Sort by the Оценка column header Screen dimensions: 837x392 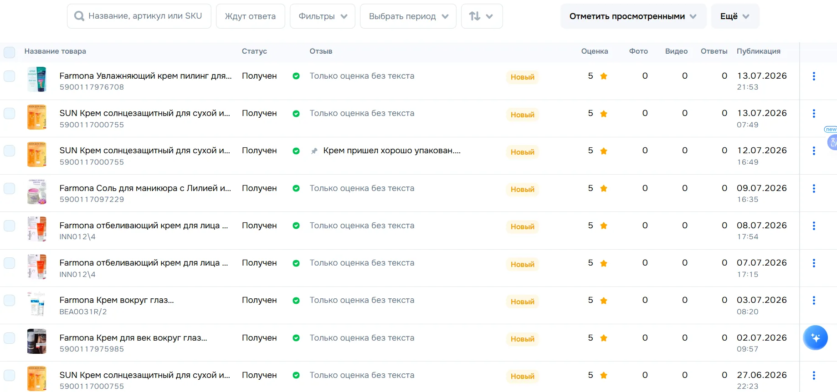coord(595,51)
